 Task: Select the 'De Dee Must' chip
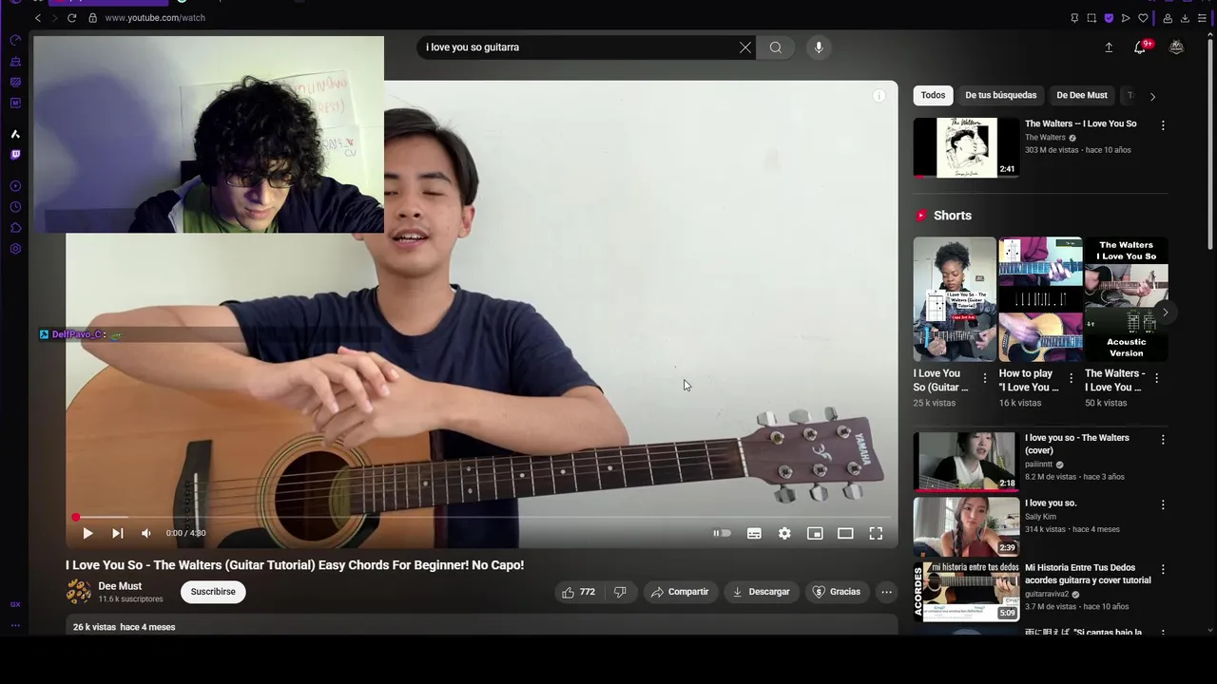1082,96
